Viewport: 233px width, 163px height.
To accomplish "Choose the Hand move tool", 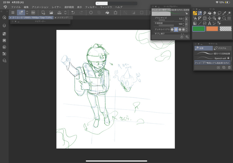I will (219, 18).
